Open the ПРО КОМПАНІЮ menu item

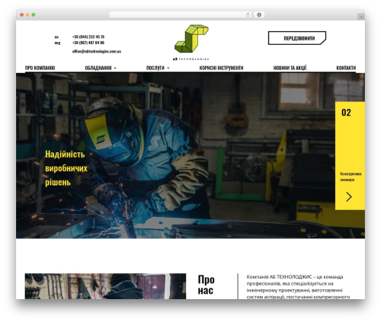tap(40, 68)
